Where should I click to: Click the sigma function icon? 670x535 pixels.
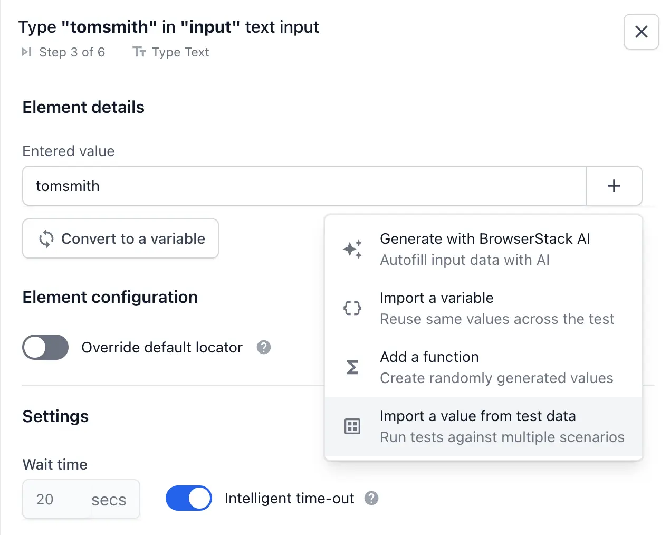[352, 367]
